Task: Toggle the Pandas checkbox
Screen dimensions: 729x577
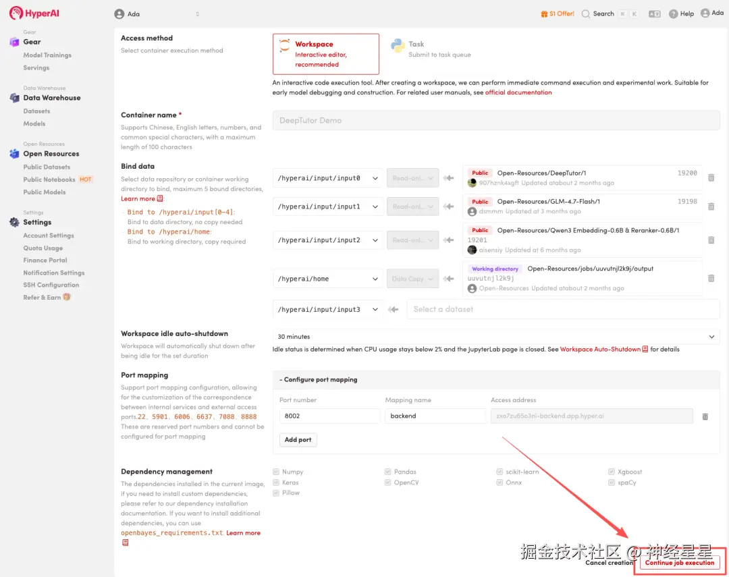Action: (387, 472)
